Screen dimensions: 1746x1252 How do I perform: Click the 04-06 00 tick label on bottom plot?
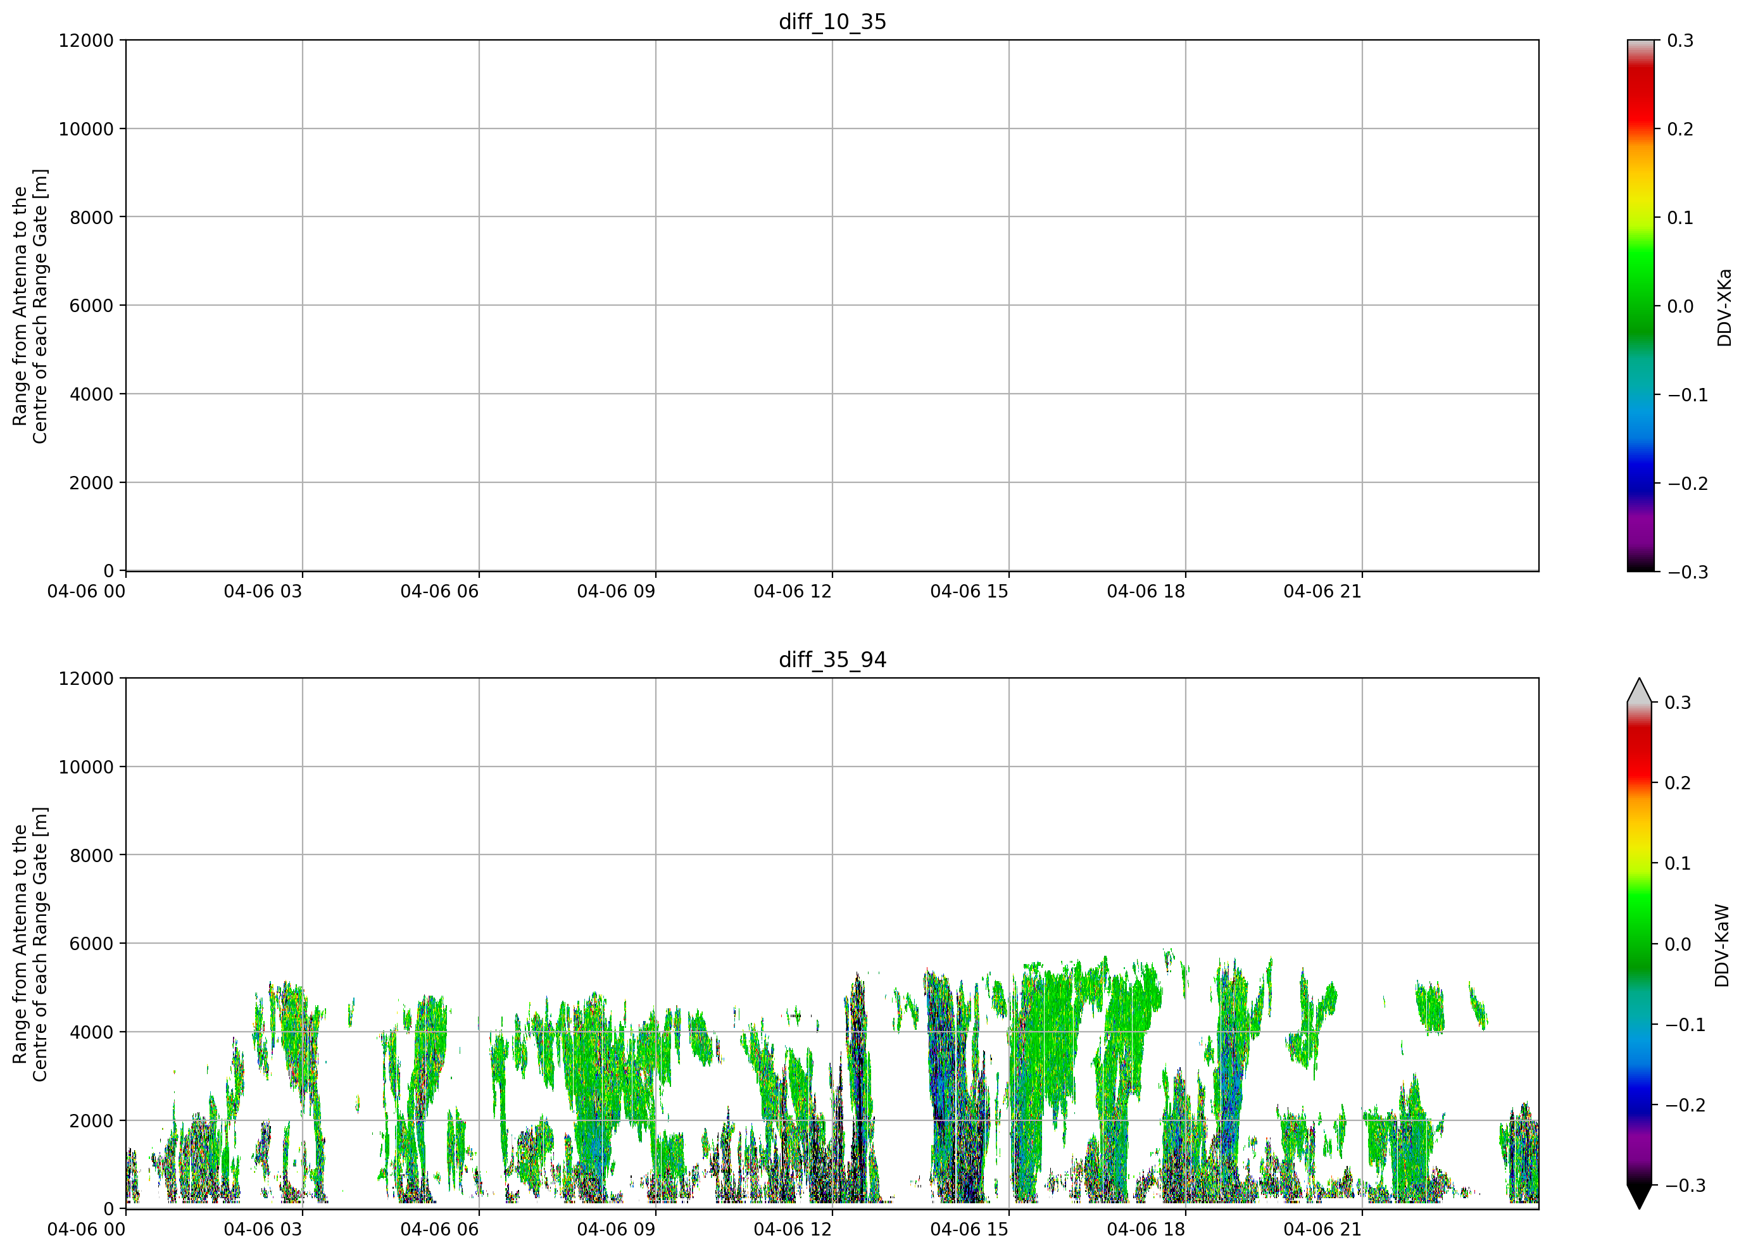tap(86, 1229)
